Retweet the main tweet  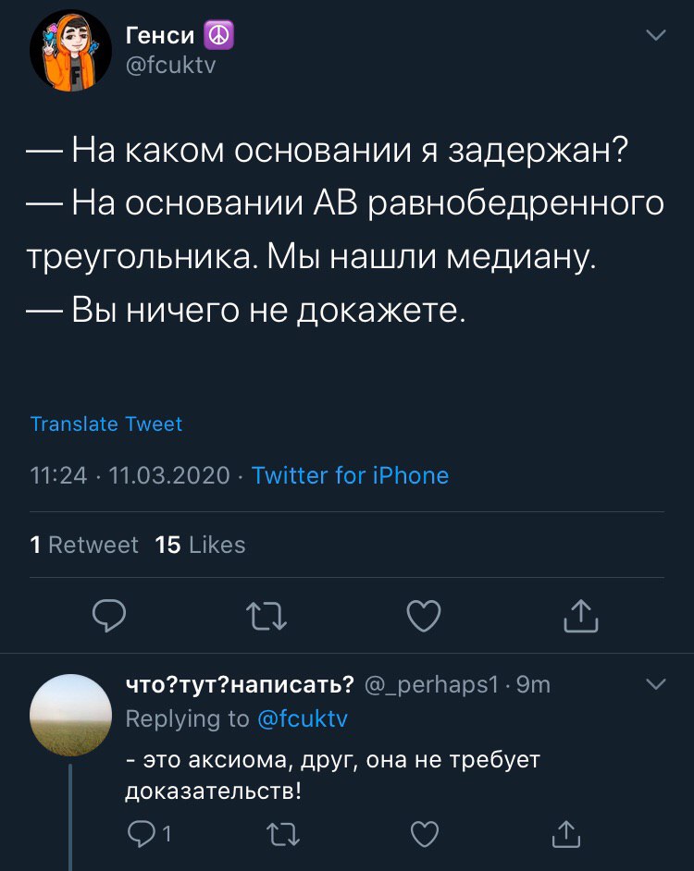point(267,615)
